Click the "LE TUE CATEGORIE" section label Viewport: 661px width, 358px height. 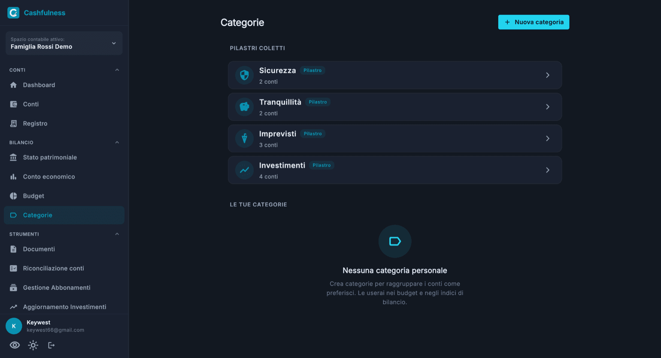[x=258, y=205]
